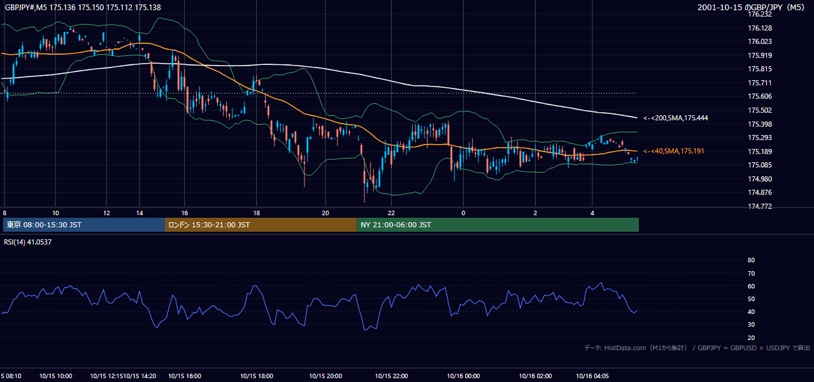Click the '2001-10-15 のGBP/JPY (M5)' chart heading
Viewport: 814px width, 382px height.
click(x=751, y=8)
